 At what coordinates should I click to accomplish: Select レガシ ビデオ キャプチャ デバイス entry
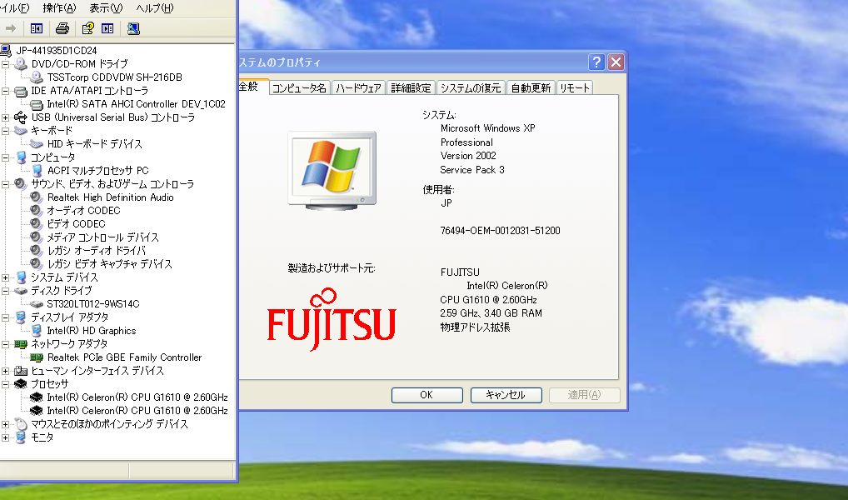click(x=109, y=264)
